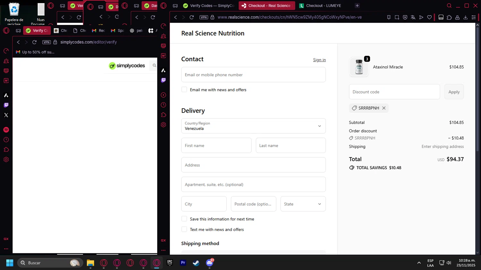
Task: Click the pin icon in checkout address bar
Action: 389,17
